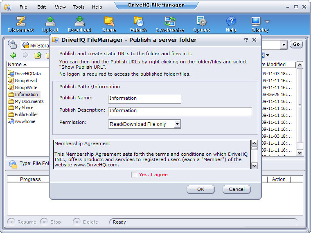Screen dimensions: 311x233
Task: Close the Publish a server folder dialog
Action: (x=254, y=40)
